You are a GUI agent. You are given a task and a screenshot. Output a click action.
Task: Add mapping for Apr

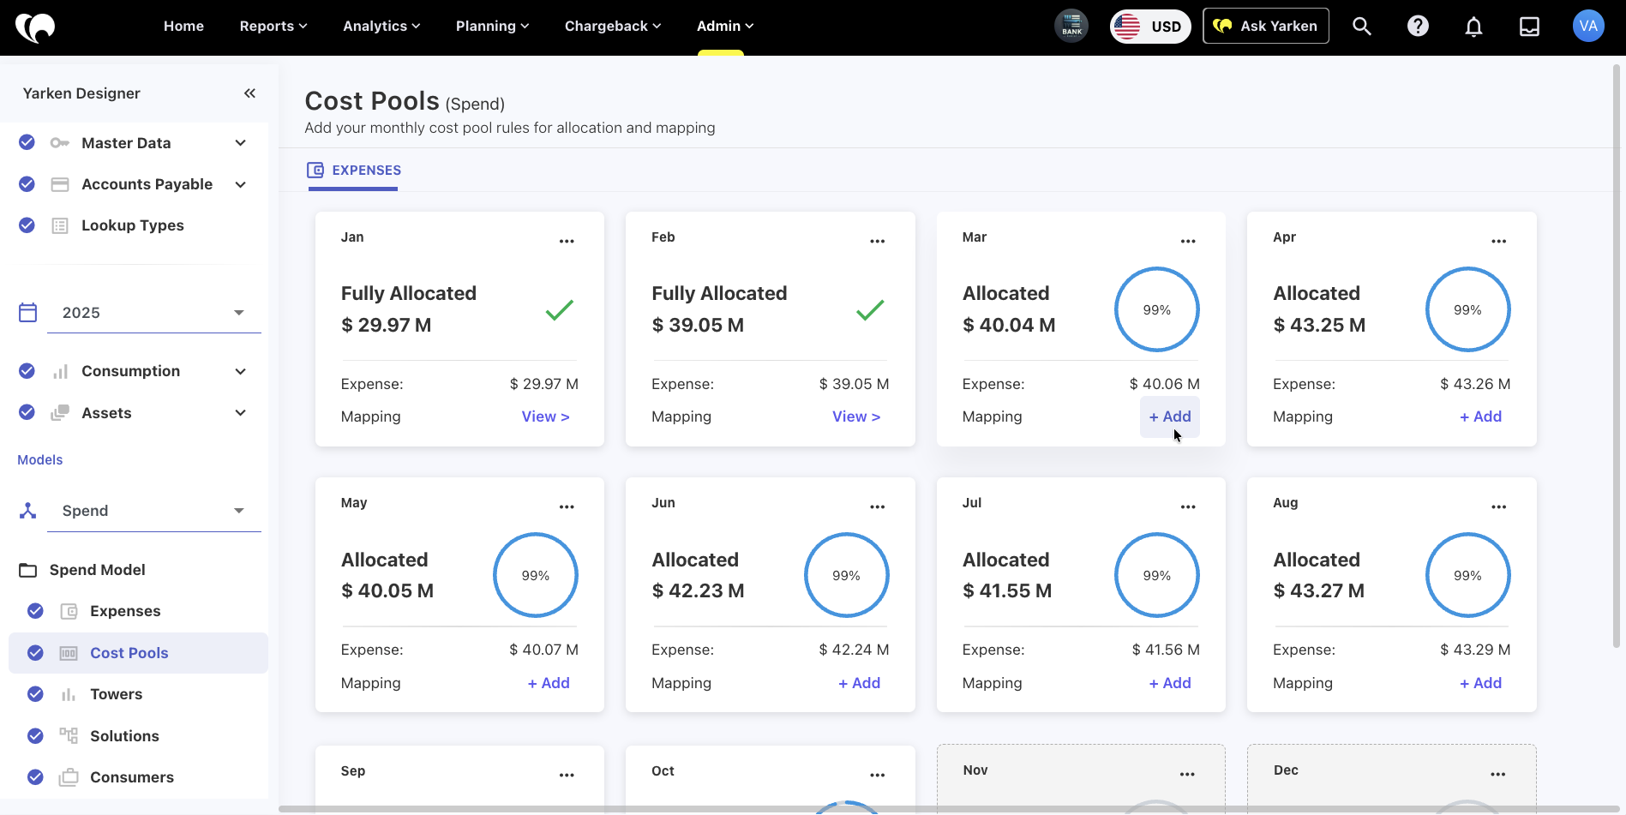pos(1480,416)
